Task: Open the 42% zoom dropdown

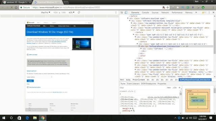Action: pyautogui.click(x=71, y=12)
